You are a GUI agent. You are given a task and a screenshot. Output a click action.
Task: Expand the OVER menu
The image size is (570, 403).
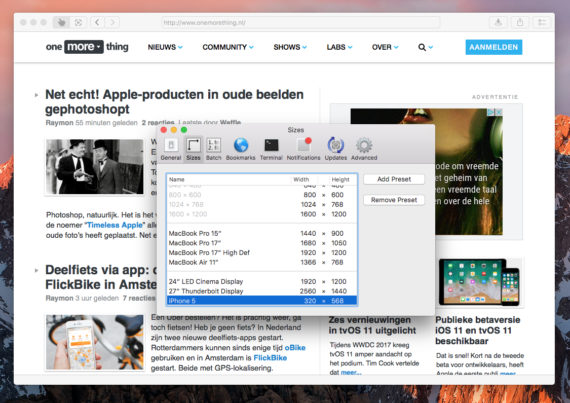coord(386,47)
